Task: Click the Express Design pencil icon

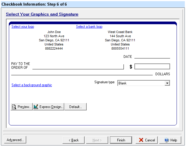Action: [x=36, y=107]
